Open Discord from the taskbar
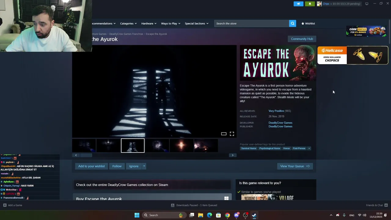Screen dimensions: 391x220 click(x=236, y=215)
